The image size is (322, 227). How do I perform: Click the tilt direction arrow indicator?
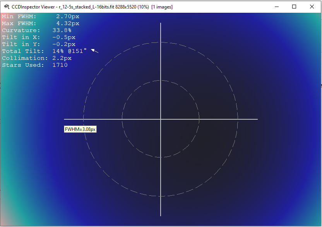pyautogui.click(x=94, y=51)
